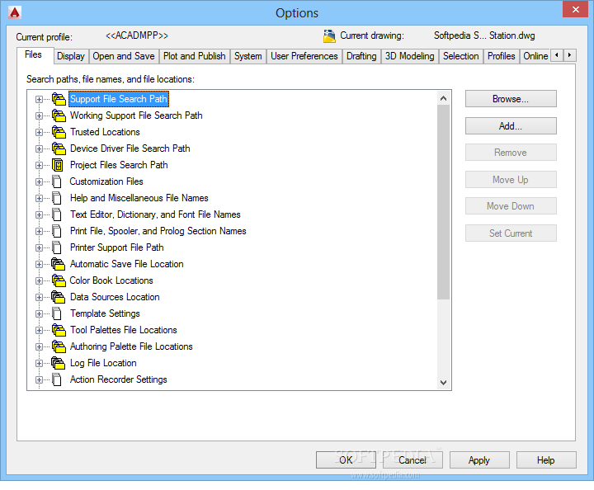Click the Browse... button
Screen dimensions: 594x490
click(x=511, y=99)
